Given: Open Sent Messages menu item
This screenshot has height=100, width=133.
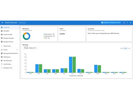Looking at the screenshot, I should pyautogui.click(x=10, y=61).
